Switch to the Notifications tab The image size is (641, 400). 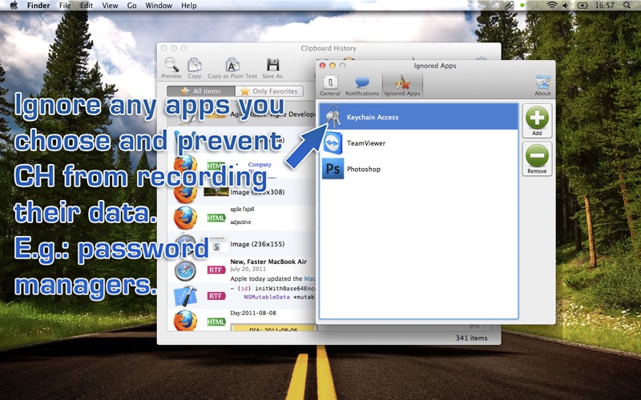[362, 86]
